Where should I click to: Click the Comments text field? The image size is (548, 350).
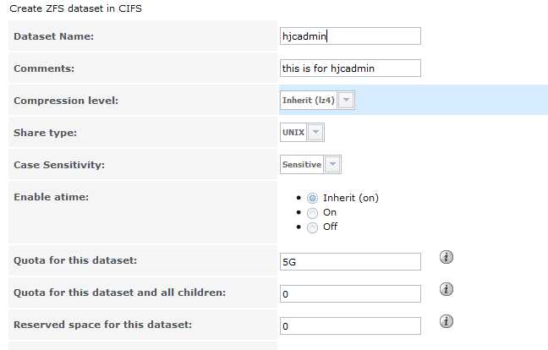350,68
